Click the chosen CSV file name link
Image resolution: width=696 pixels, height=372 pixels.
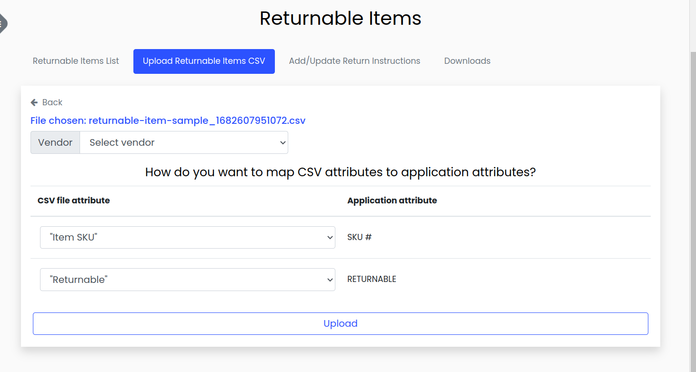tap(197, 121)
